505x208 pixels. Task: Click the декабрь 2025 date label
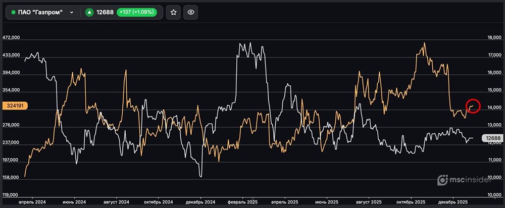tap(453, 202)
